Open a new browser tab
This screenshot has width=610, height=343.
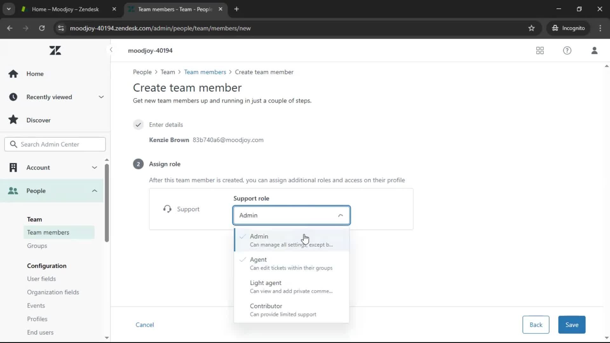(236, 9)
